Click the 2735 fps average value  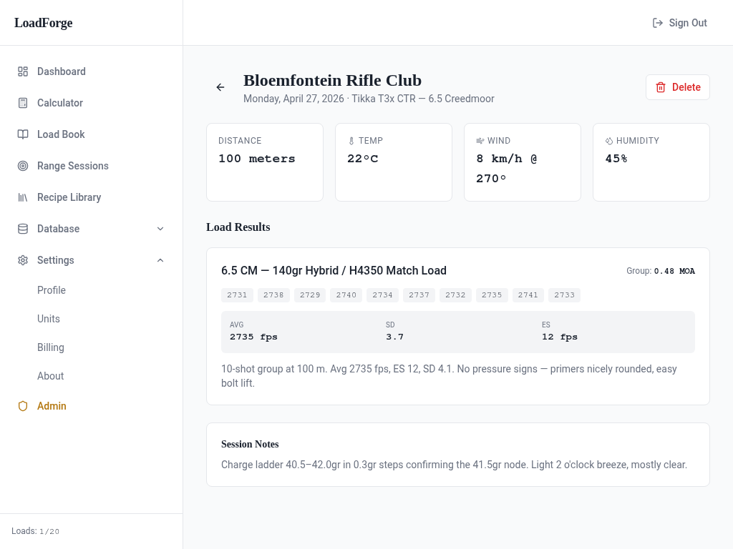pyautogui.click(x=253, y=337)
